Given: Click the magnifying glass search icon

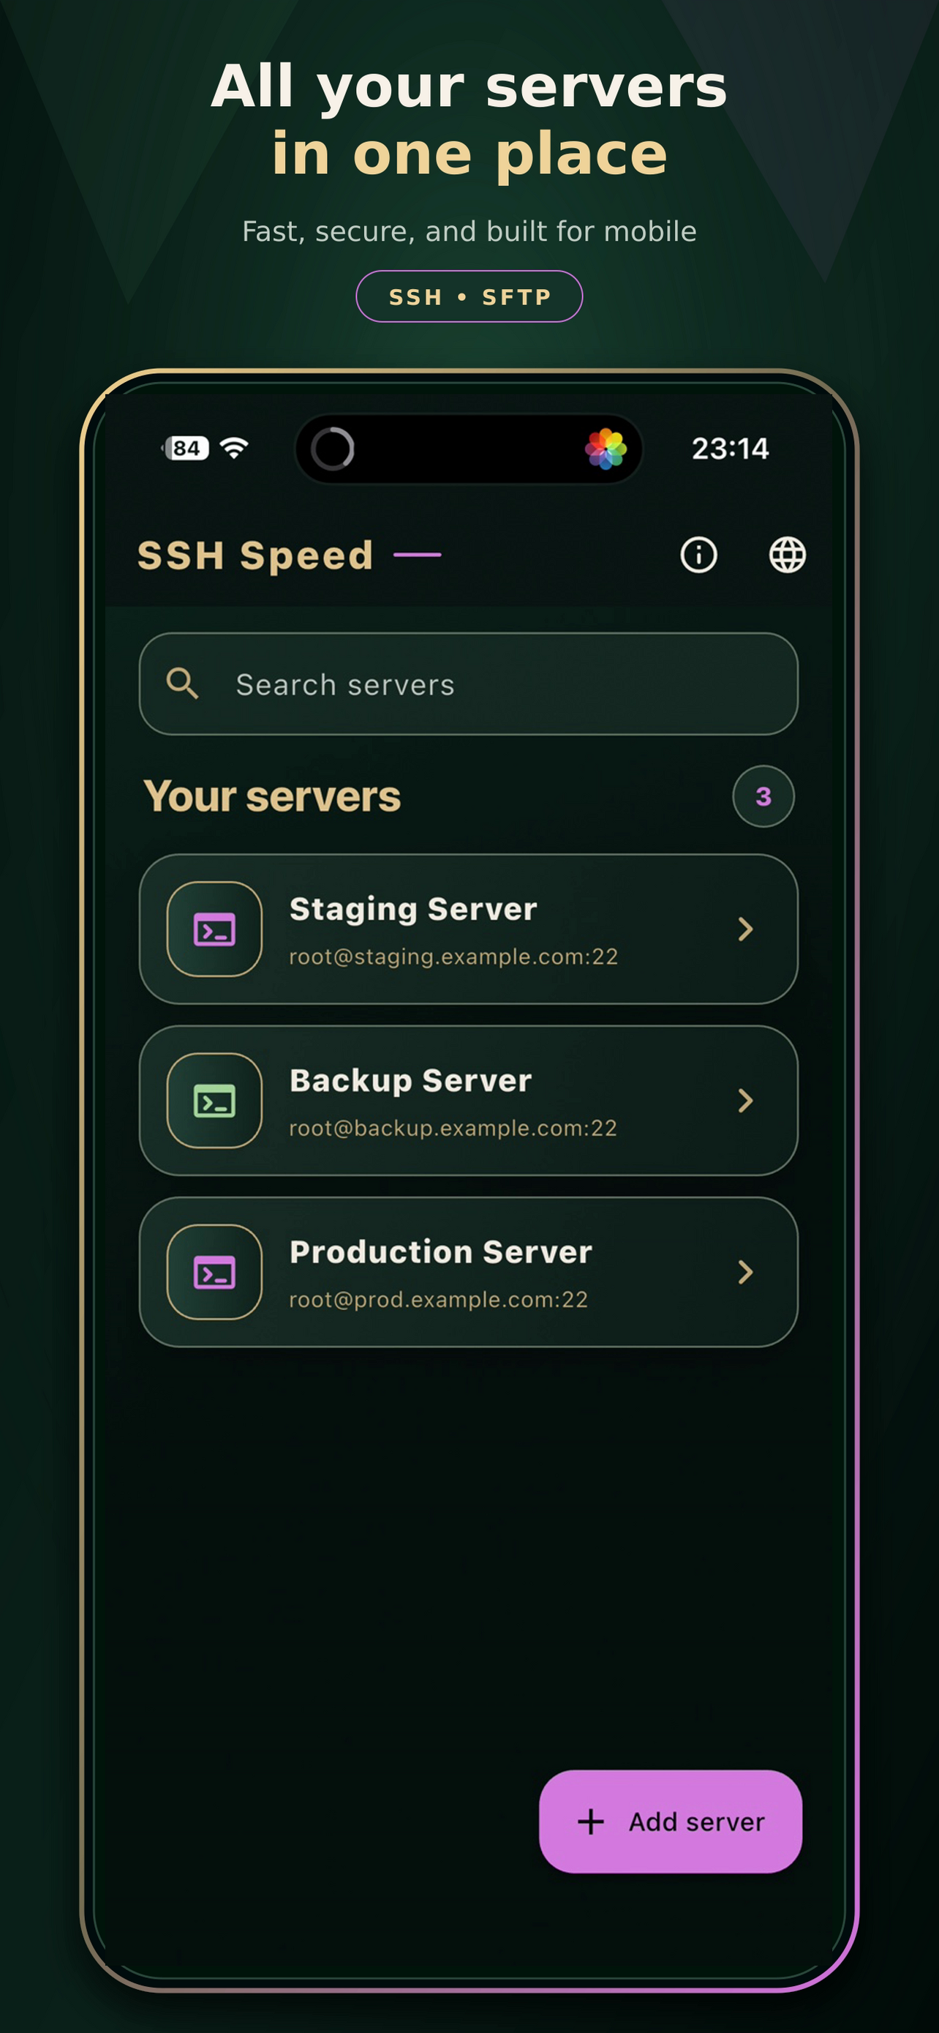Looking at the screenshot, I should coord(182,684).
